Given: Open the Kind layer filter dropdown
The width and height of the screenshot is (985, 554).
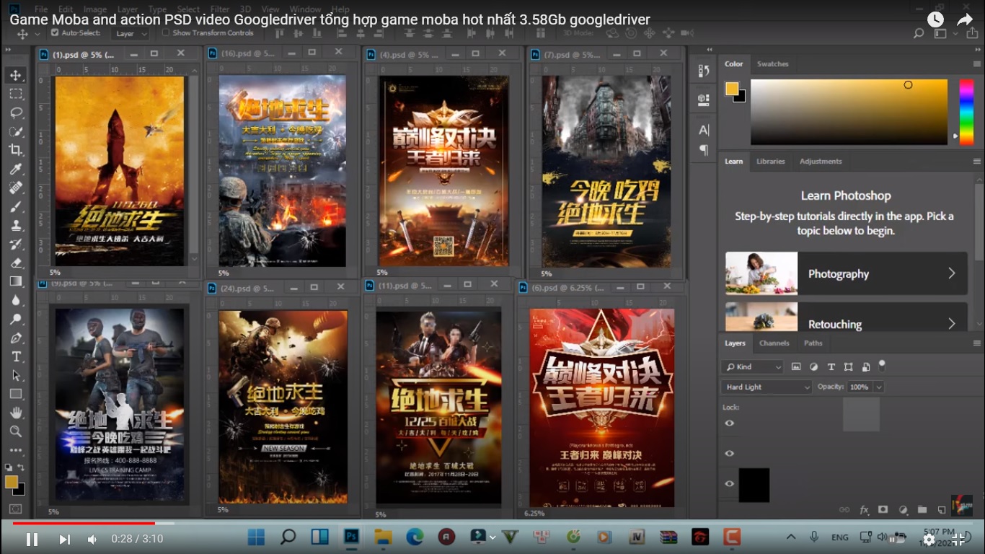Looking at the screenshot, I should (752, 367).
